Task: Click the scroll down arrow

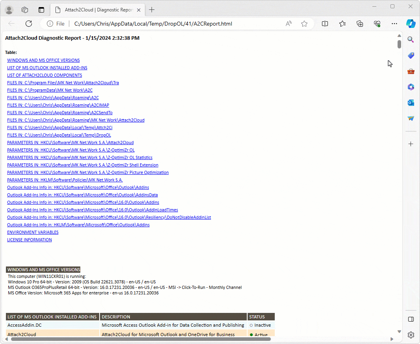Action: [x=399, y=332]
